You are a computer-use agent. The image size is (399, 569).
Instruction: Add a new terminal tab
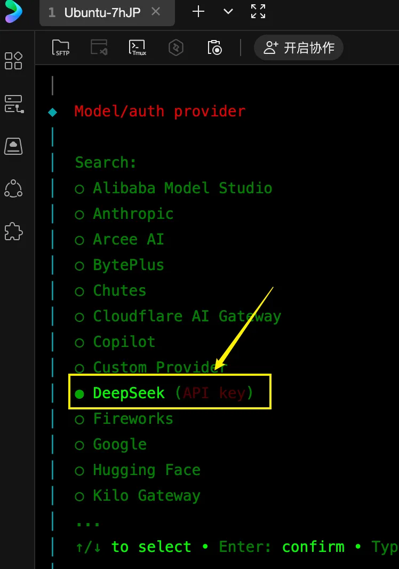tap(198, 12)
